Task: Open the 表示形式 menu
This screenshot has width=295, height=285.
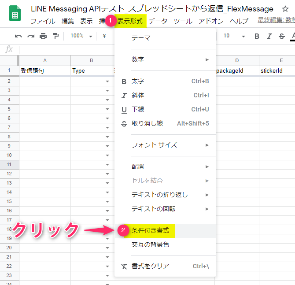Action: point(130,21)
